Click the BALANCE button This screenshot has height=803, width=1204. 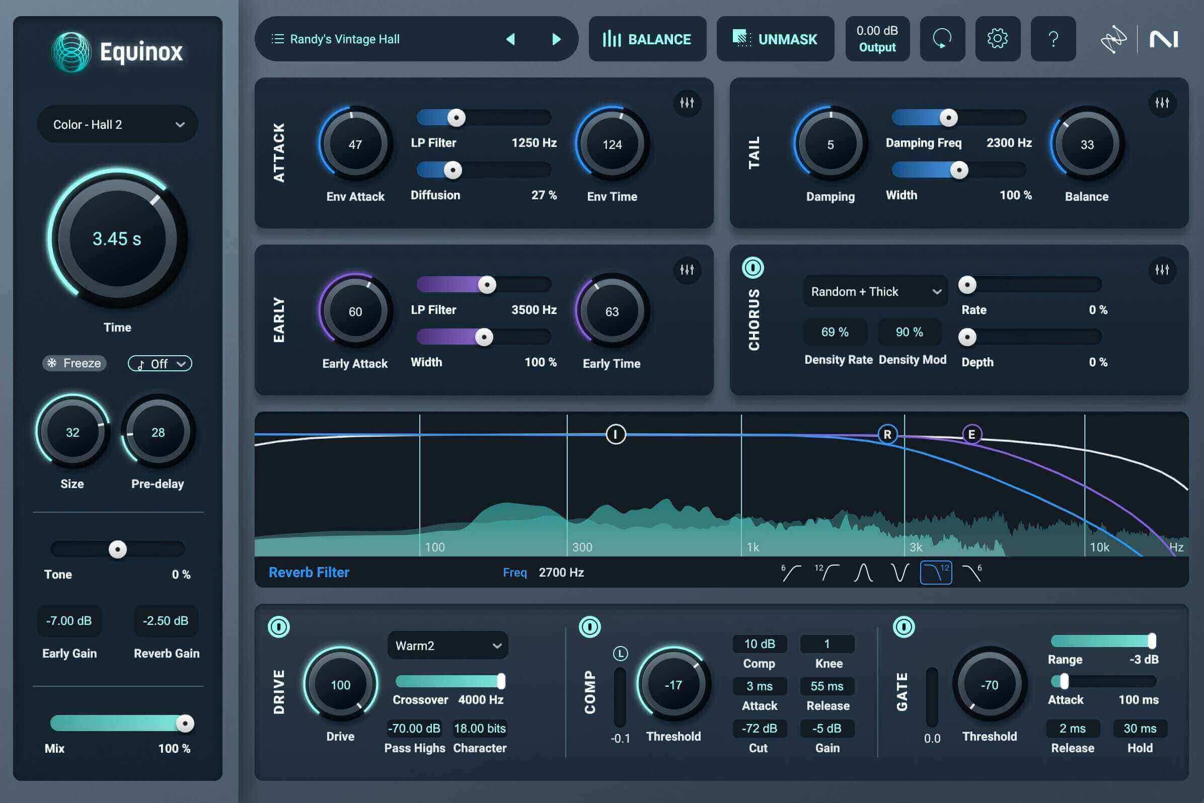click(647, 39)
